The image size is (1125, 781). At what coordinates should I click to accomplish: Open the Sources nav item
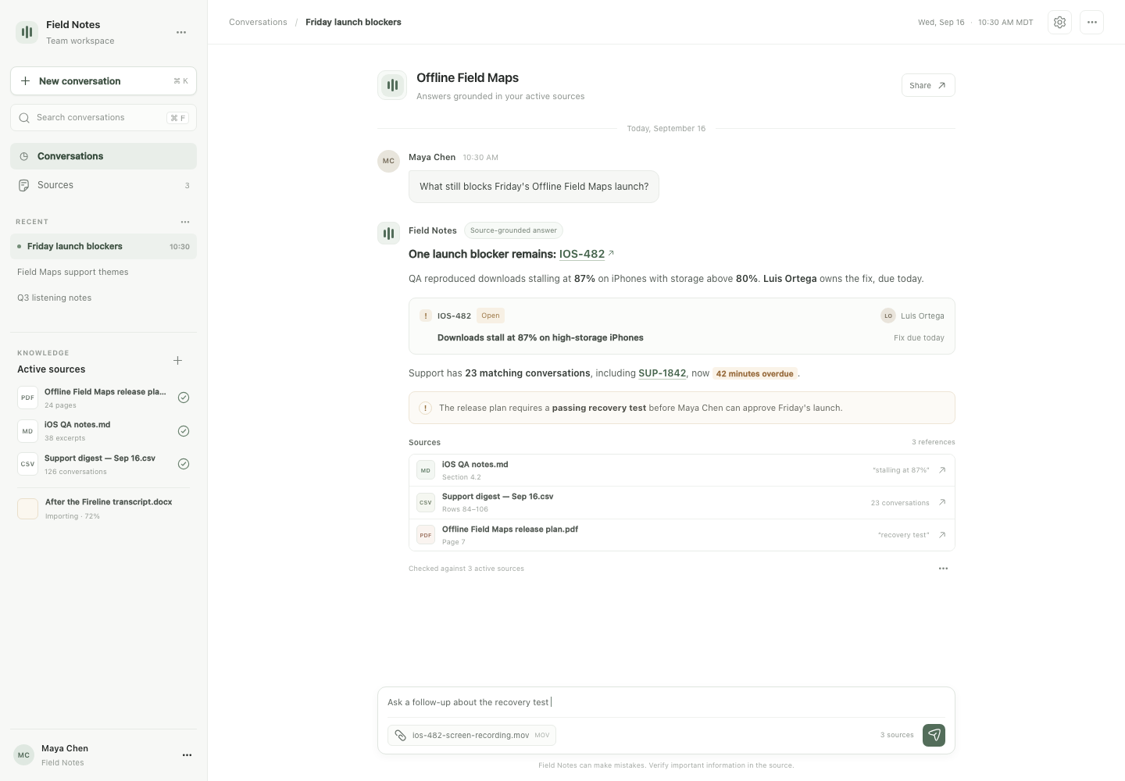(x=103, y=185)
